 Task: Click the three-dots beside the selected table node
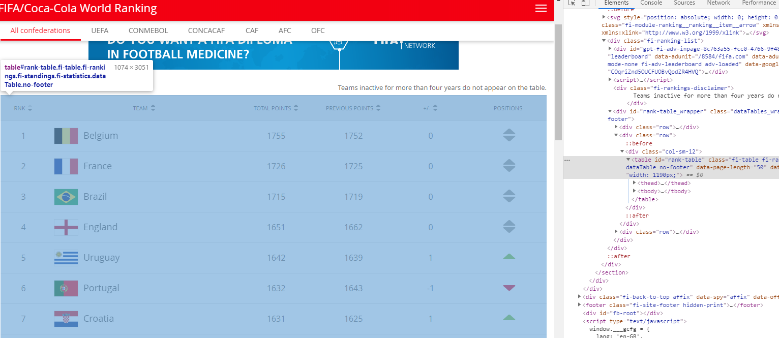[567, 160]
